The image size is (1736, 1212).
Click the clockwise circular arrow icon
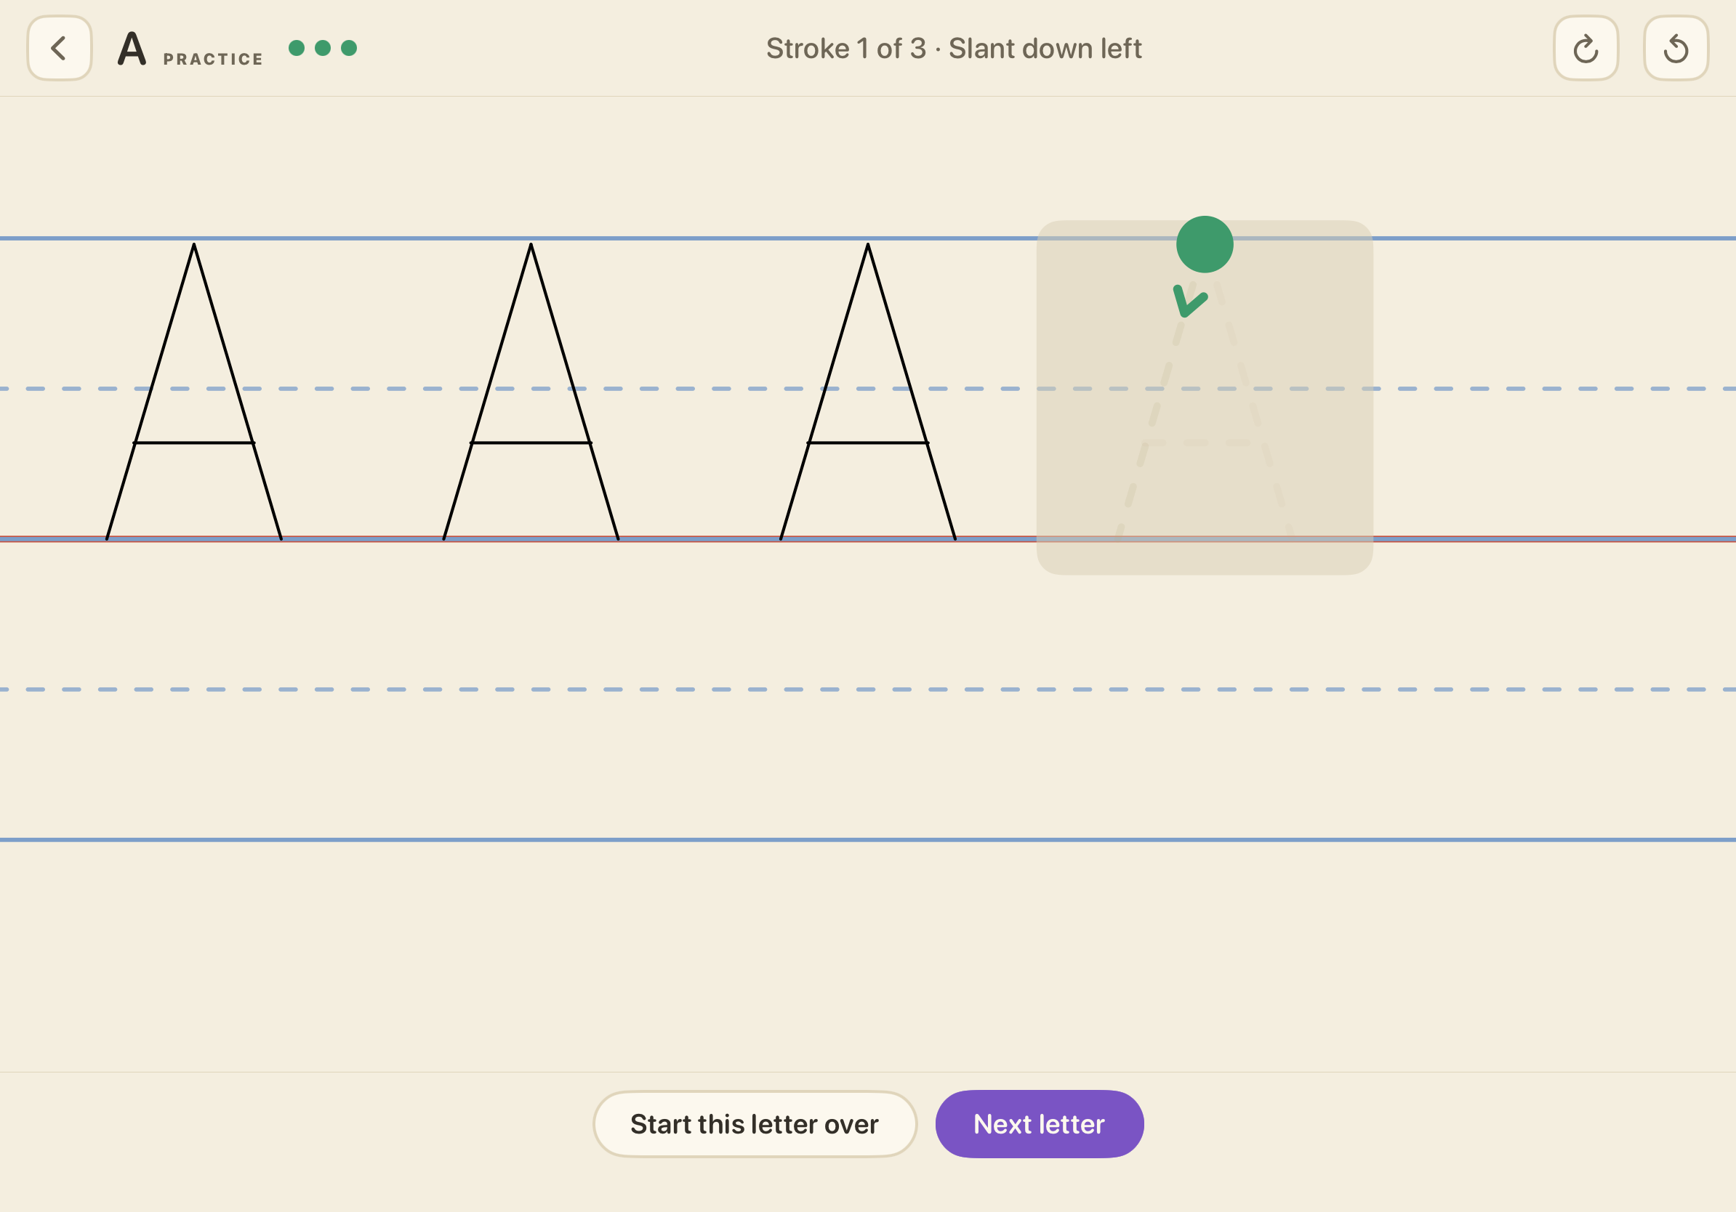[1586, 49]
